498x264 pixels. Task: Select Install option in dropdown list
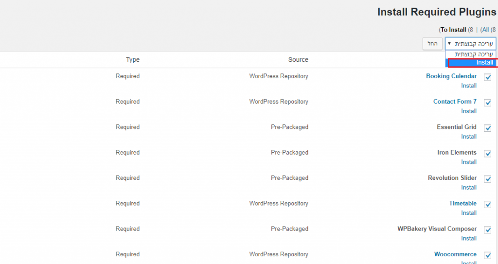coord(472,63)
